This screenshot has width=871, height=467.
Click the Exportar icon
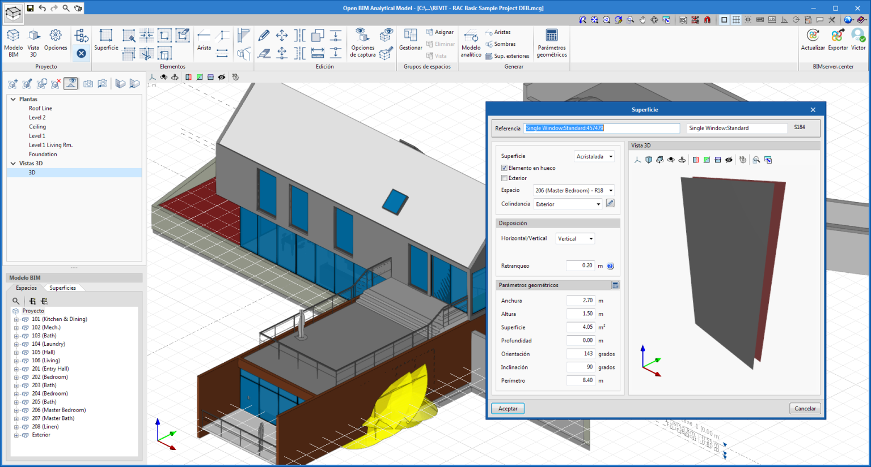(838, 36)
